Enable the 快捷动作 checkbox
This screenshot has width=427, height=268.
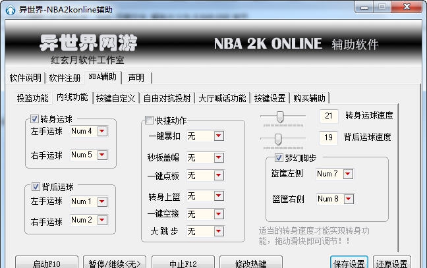click(x=149, y=120)
